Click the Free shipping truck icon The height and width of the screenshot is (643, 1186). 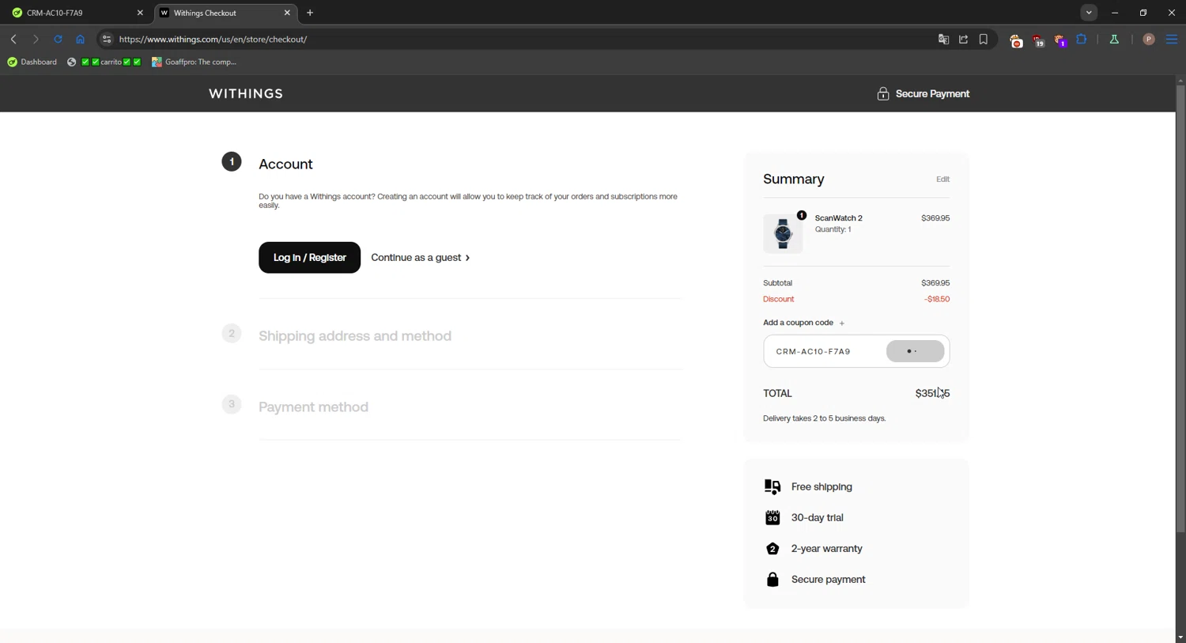(772, 487)
